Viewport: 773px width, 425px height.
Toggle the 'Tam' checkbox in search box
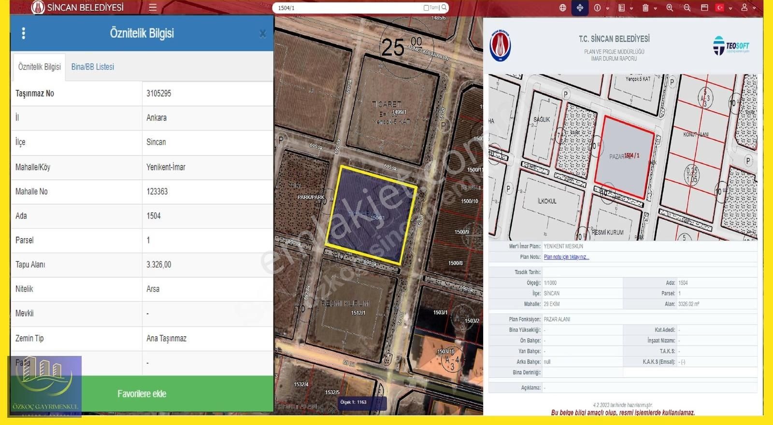tap(426, 8)
